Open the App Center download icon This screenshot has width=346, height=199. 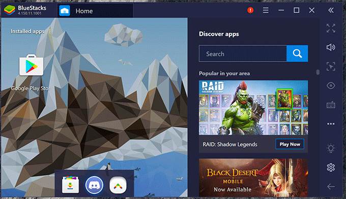click(x=70, y=185)
